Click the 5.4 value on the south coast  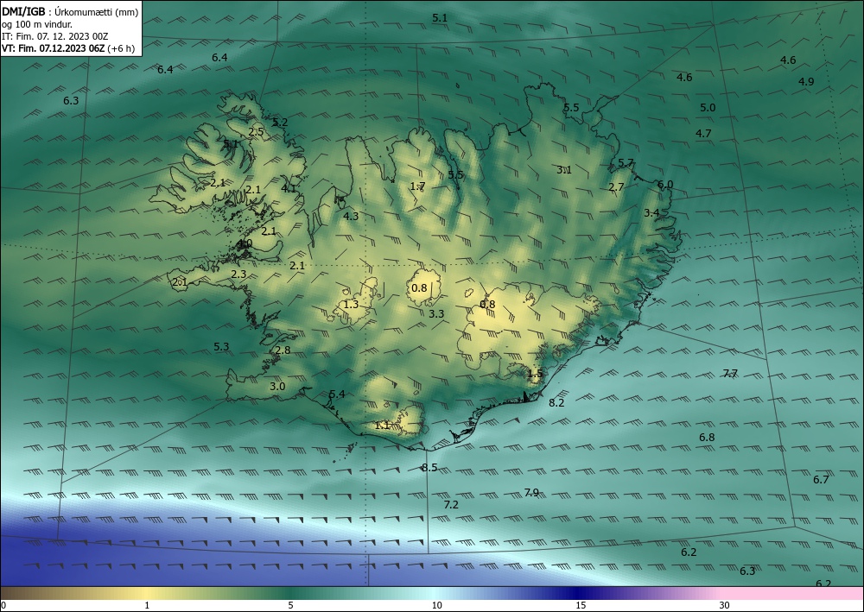tap(337, 394)
